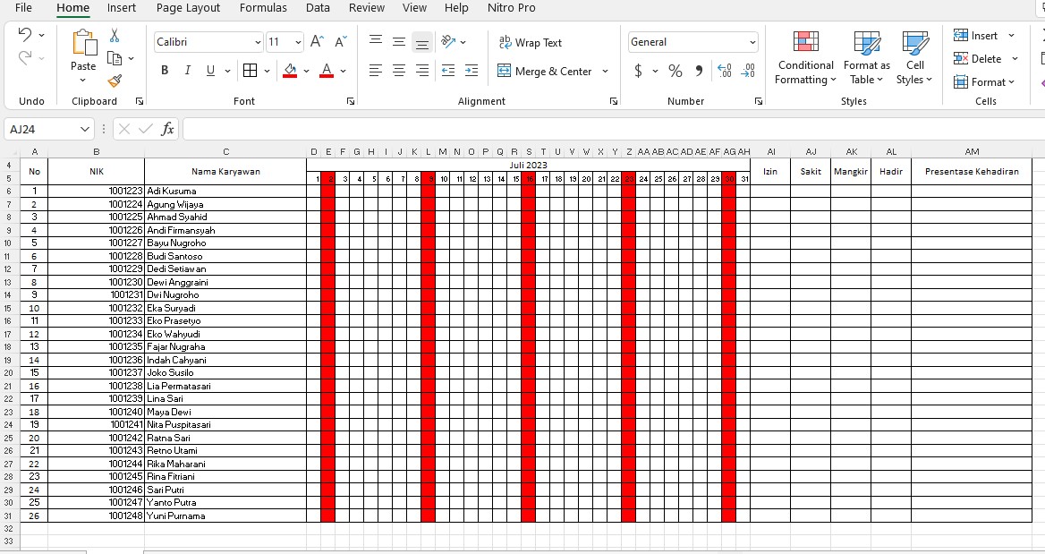1045x554 pixels.
Task: Apply the Borders icon
Action: 250,71
